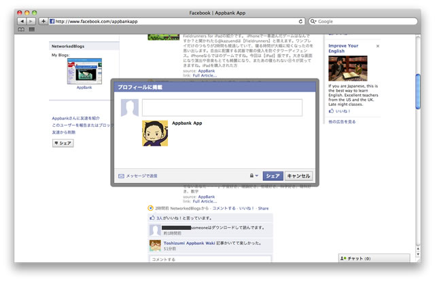Image resolution: width=435 pixels, height=282 pixels.
Task: Click upper post's AppBank source link
Action: point(207,71)
